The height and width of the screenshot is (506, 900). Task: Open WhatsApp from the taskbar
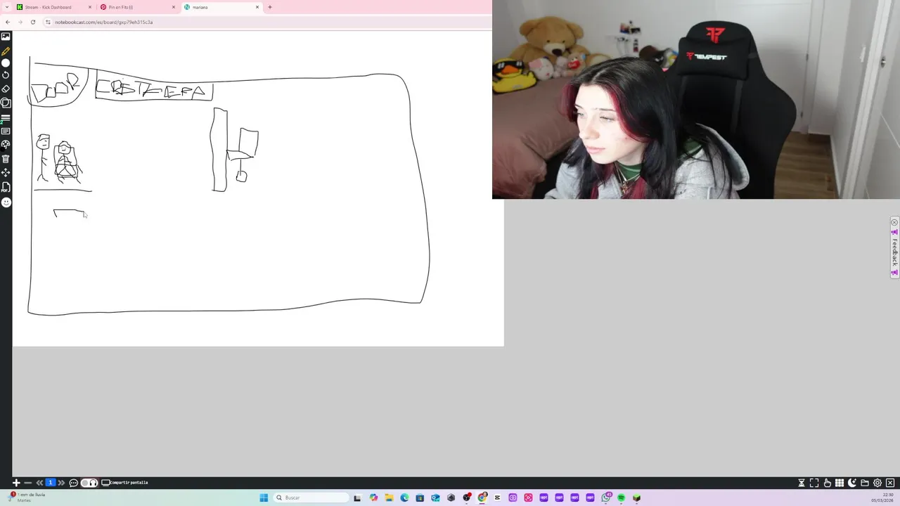pyautogui.click(x=605, y=498)
